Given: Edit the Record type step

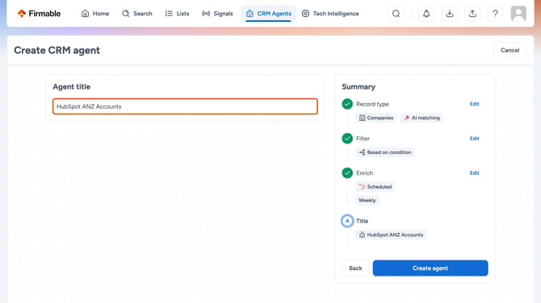Looking at the screenshot, I should [475, 104].
